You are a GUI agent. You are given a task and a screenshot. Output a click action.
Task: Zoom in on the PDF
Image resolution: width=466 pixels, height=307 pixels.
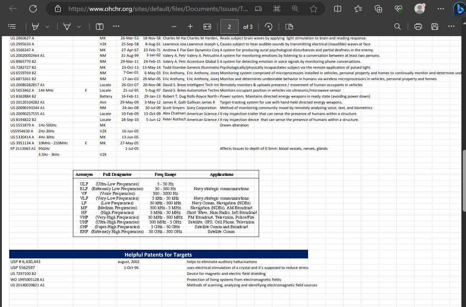click(190, 27)
